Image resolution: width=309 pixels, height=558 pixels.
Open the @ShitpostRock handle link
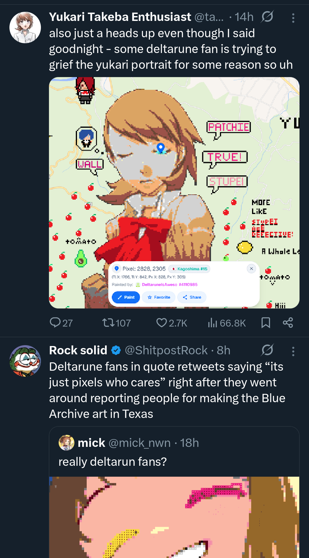(x=166, y=350)
